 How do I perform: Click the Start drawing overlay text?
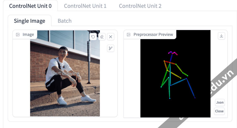(x=65, y=73)
